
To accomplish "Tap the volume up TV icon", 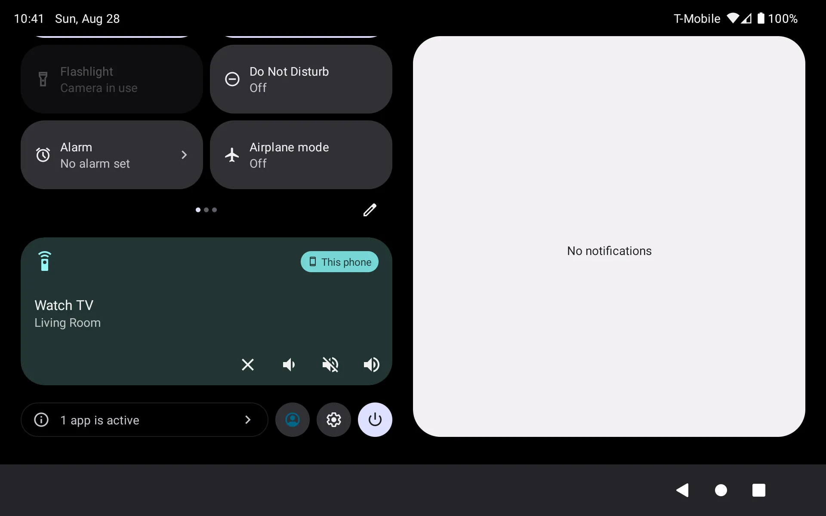I will click(371, 364).
